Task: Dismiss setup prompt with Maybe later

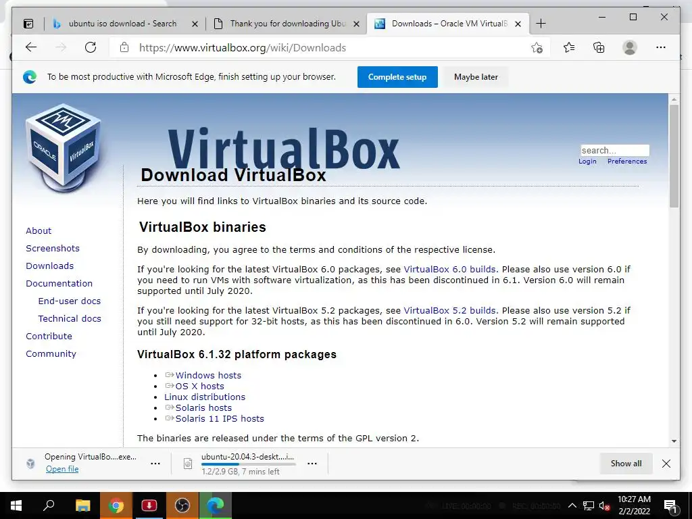Action: click(x=476, y=77)
